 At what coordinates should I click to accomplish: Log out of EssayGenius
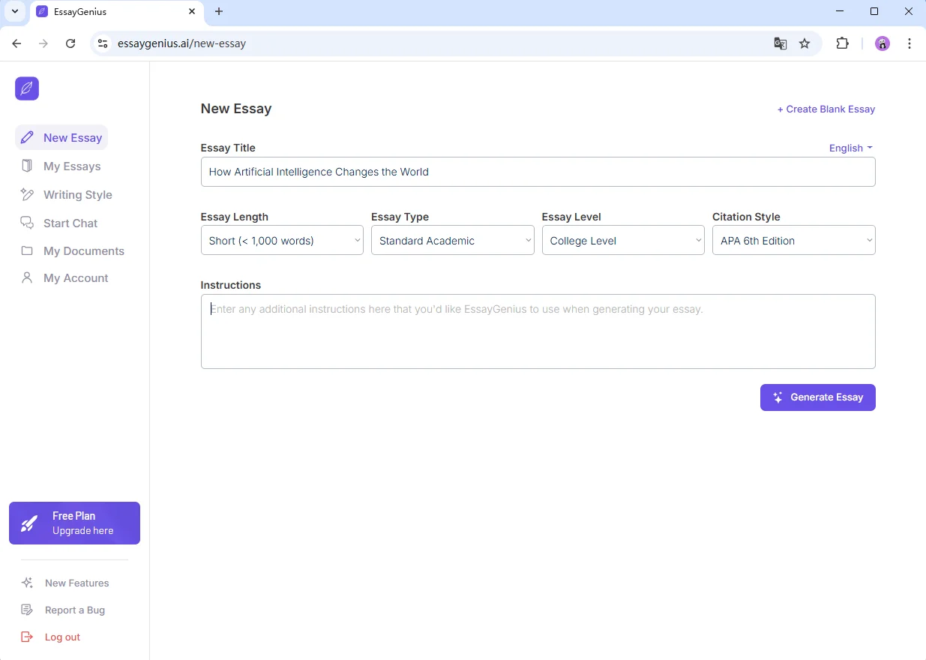[61, 637]
